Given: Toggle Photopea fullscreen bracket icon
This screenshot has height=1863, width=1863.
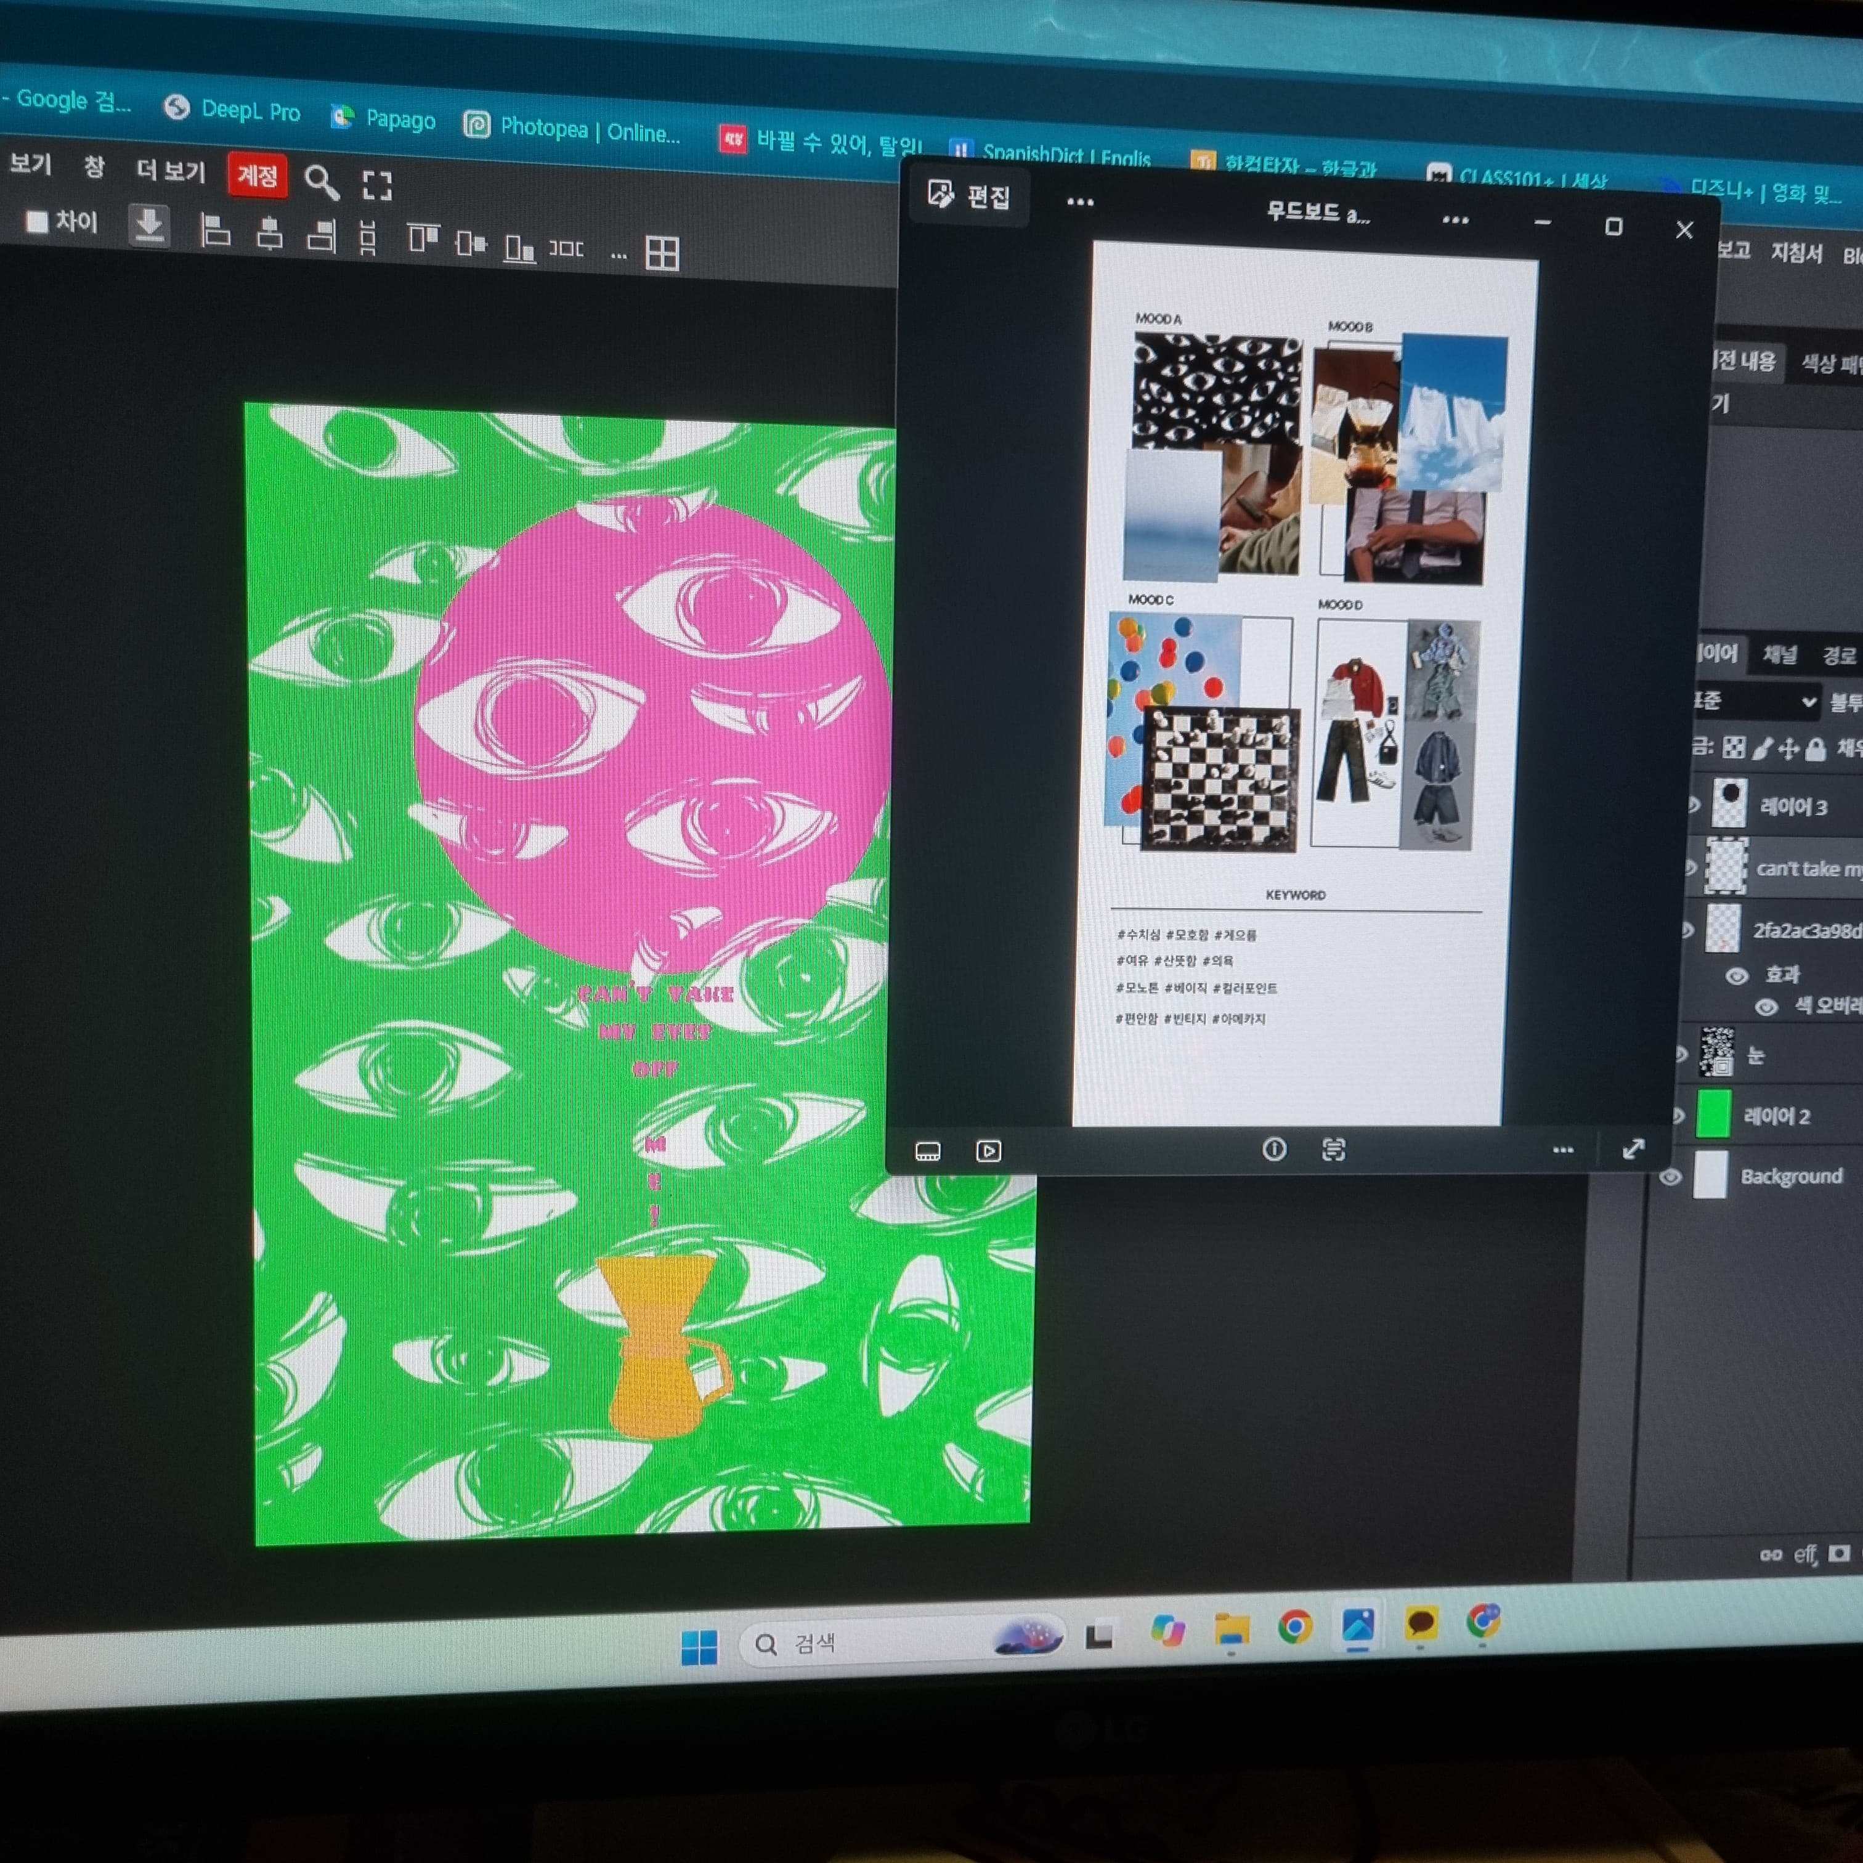Looking at the screenshot, I should point(377,185).
